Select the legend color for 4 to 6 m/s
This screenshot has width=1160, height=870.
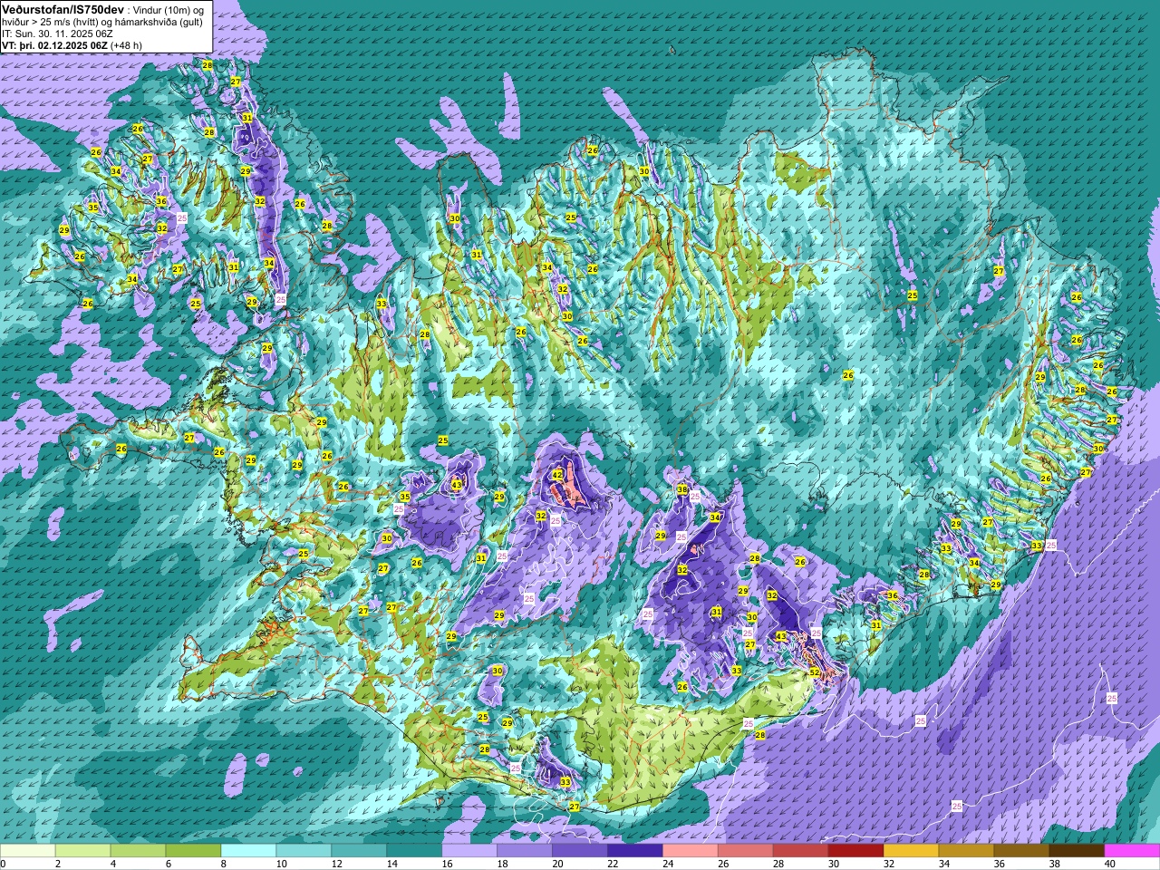click(x=139, y=851)
